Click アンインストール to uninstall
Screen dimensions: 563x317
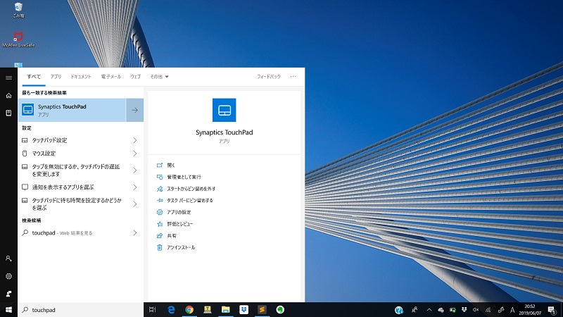click(x=181, y=248)
